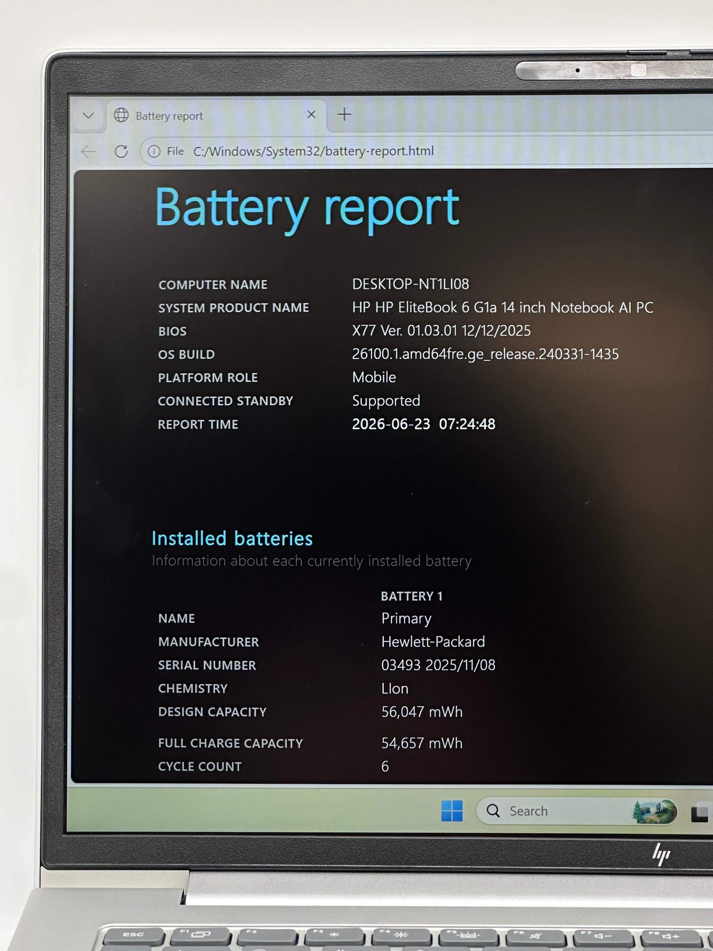Open a new browser tab

click(x=345, y=114)
